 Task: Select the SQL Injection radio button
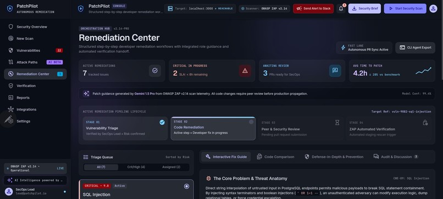point(186,186)
